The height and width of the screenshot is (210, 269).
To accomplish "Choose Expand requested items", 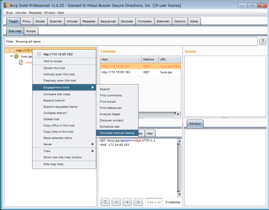I will [64, 107].
